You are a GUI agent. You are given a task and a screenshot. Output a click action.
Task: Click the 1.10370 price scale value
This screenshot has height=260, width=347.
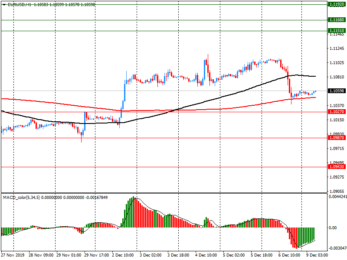[337, 106]
